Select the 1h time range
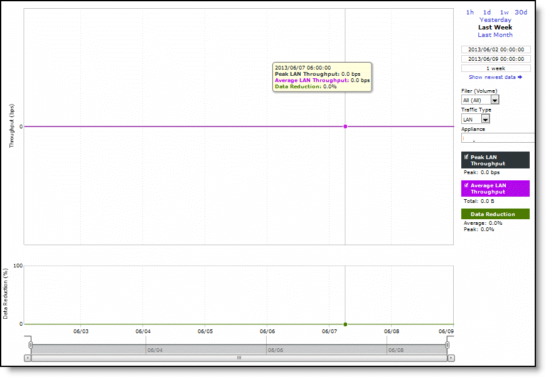The image size is (546, 377). tap(469, 13)
